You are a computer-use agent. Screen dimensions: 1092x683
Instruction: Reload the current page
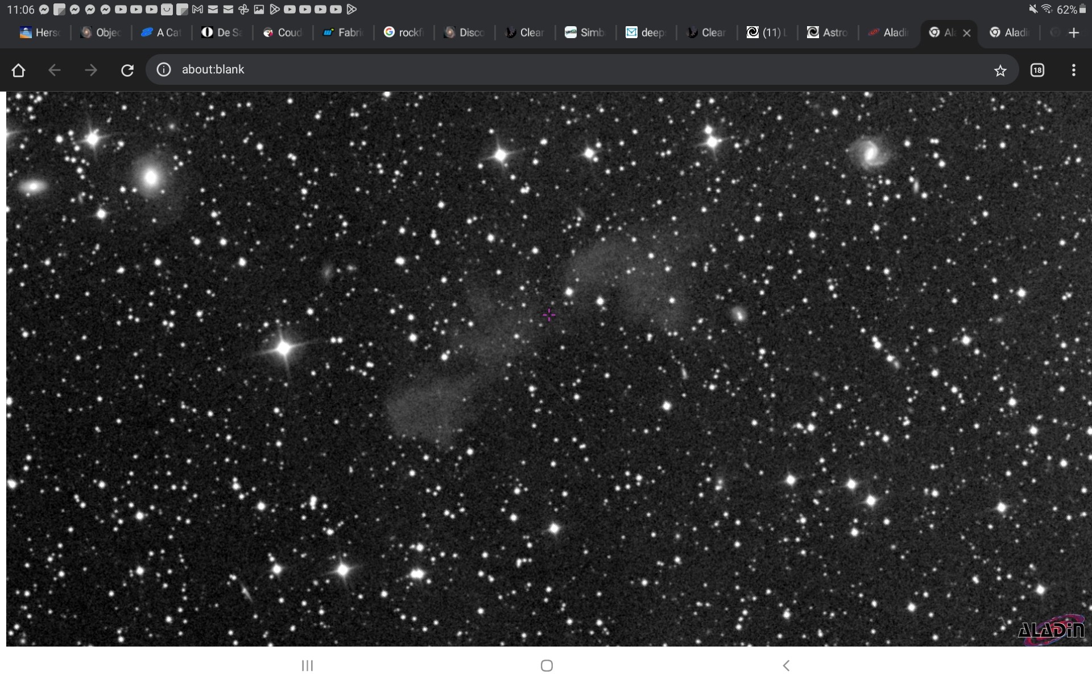(127, 70)
